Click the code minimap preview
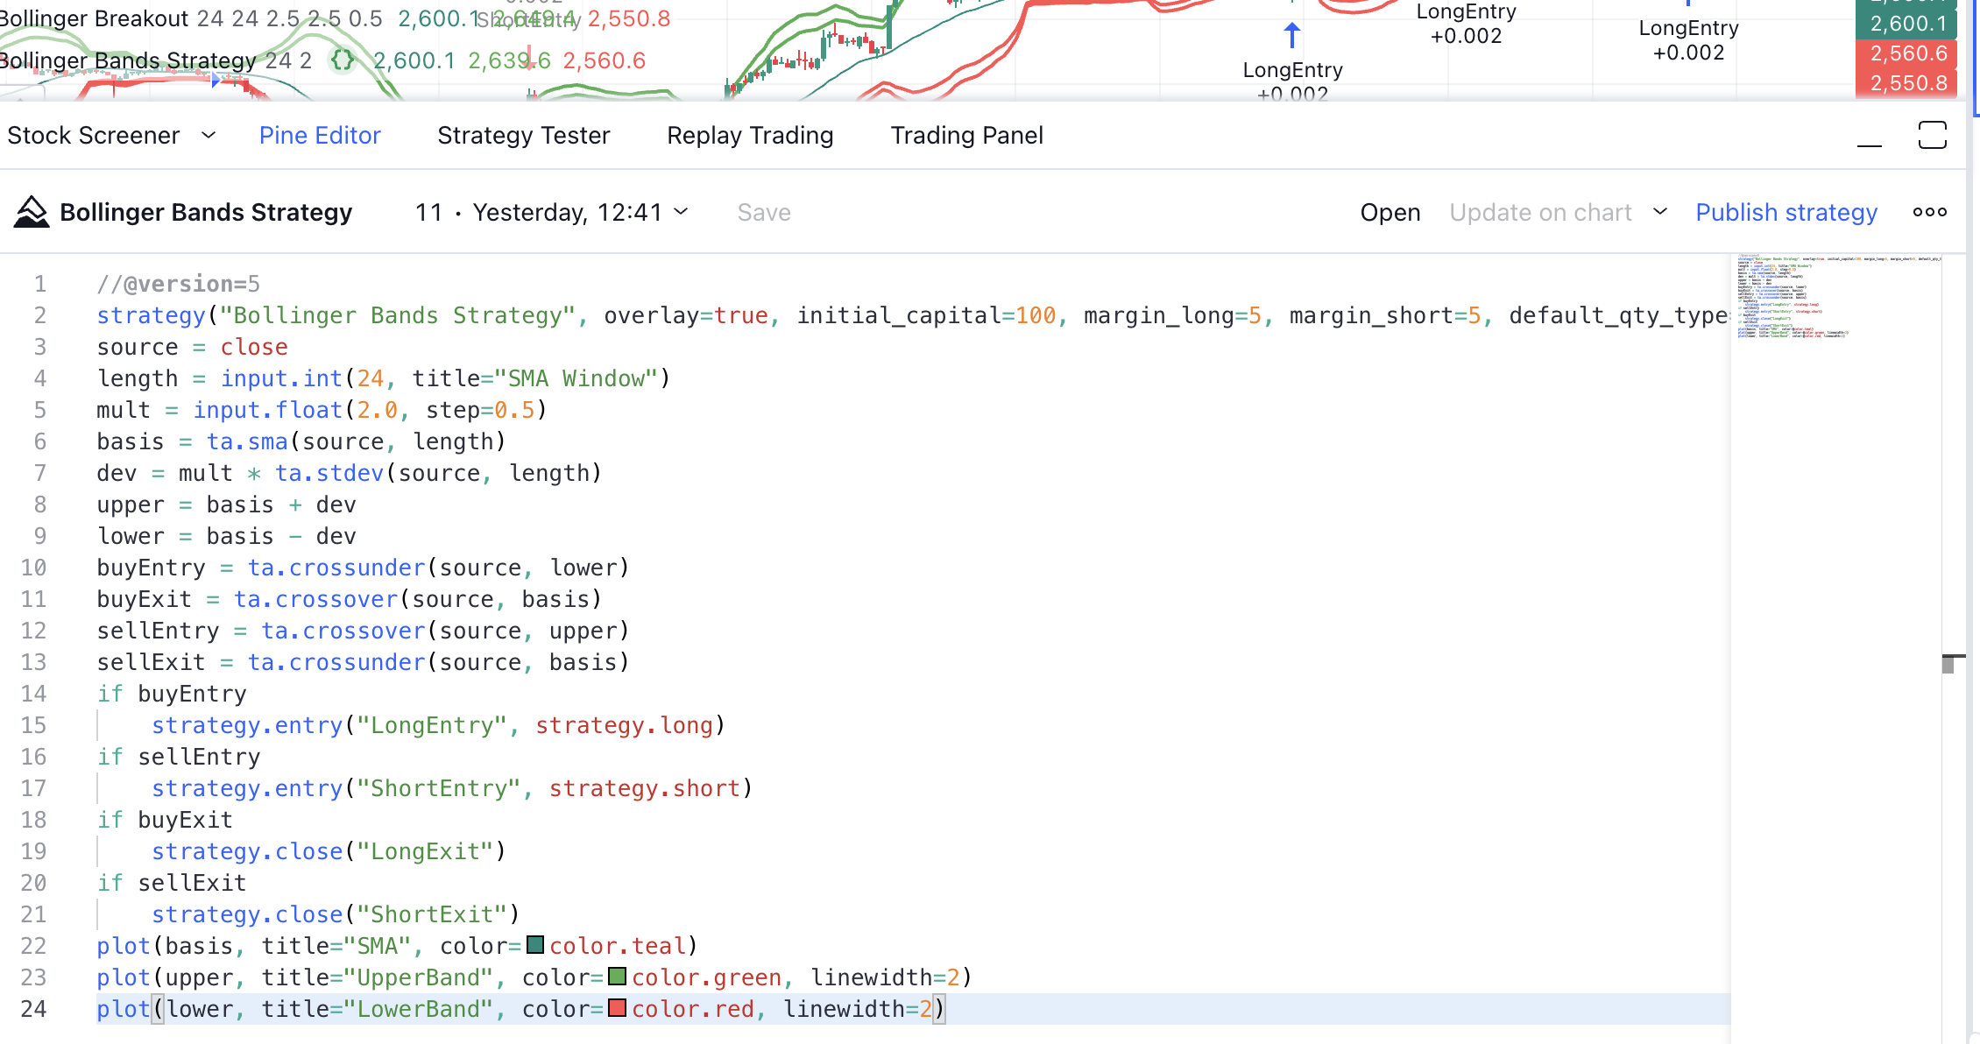Viewport: 1980px width, 1044px height. 1836,296
